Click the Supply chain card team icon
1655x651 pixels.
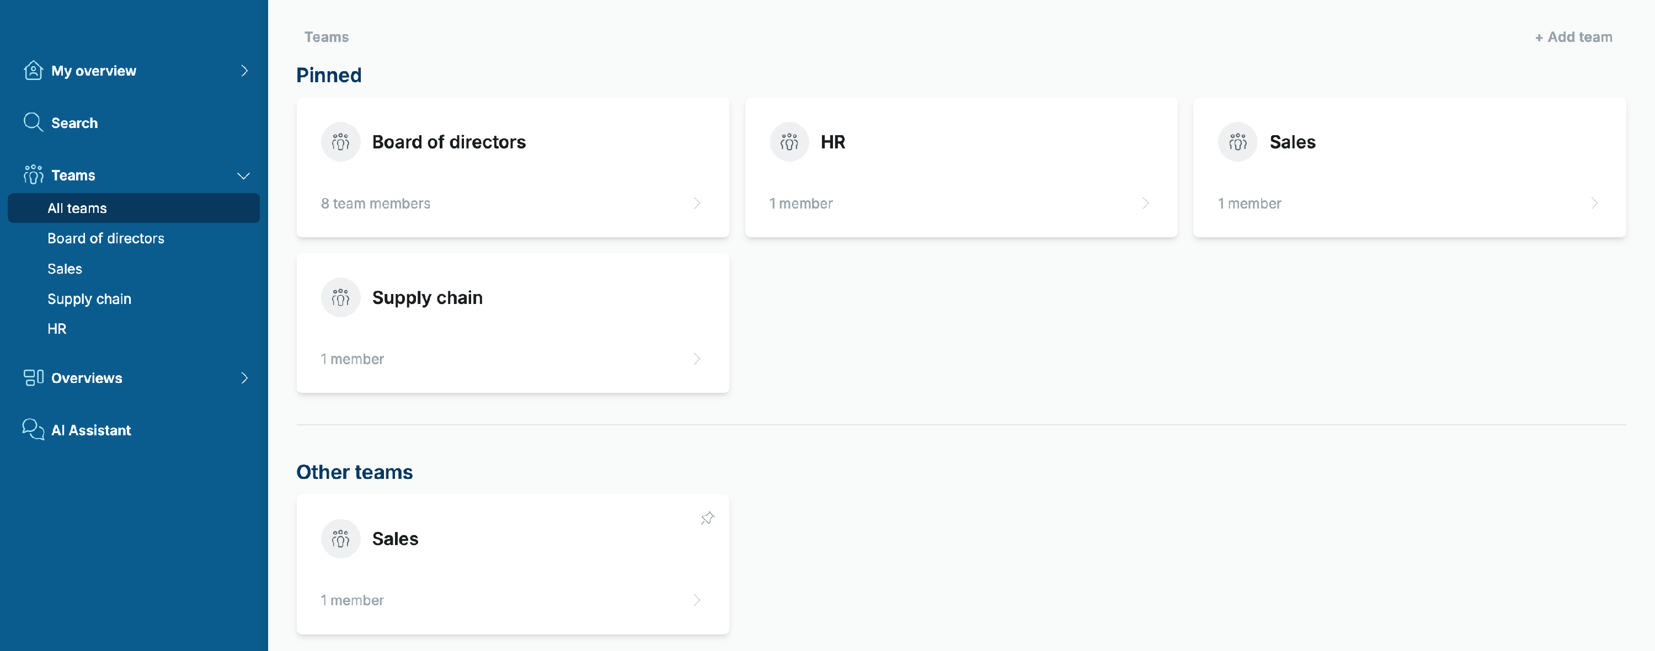pyautogui.click(x=340, y=297)
